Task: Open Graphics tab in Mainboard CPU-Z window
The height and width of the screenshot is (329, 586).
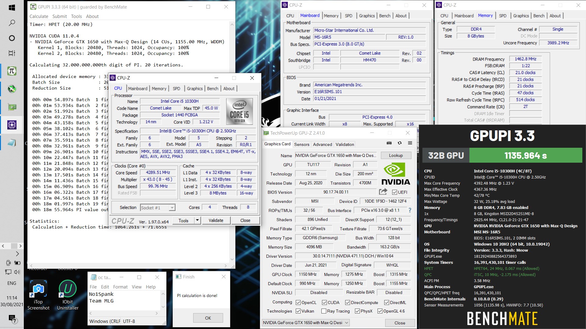Action: coord(367,16)
